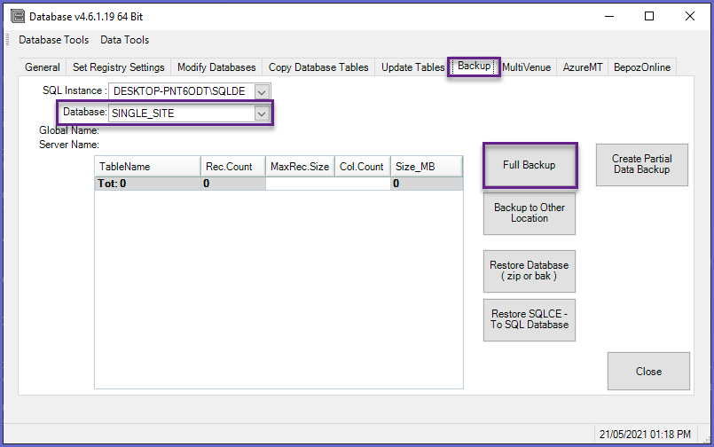Click Create Partial Data Backup button
714x447 pixels.
pyautogui.click(x=641, y=165)
